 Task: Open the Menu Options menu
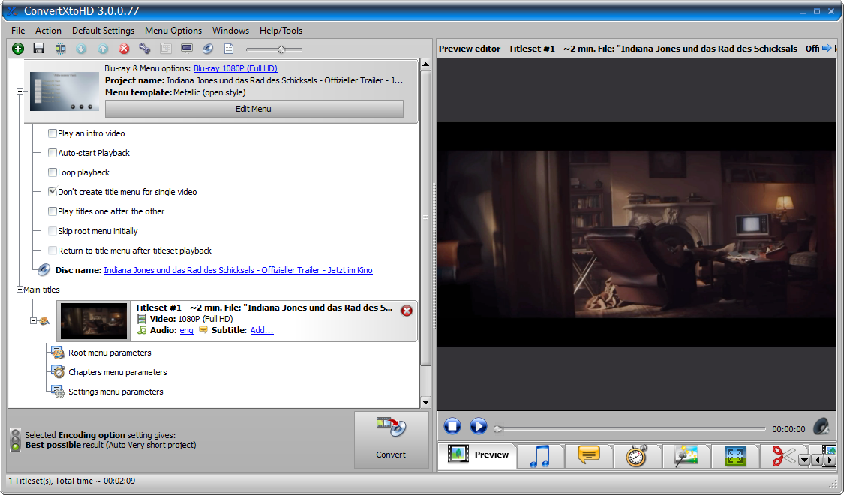(173, 31)
